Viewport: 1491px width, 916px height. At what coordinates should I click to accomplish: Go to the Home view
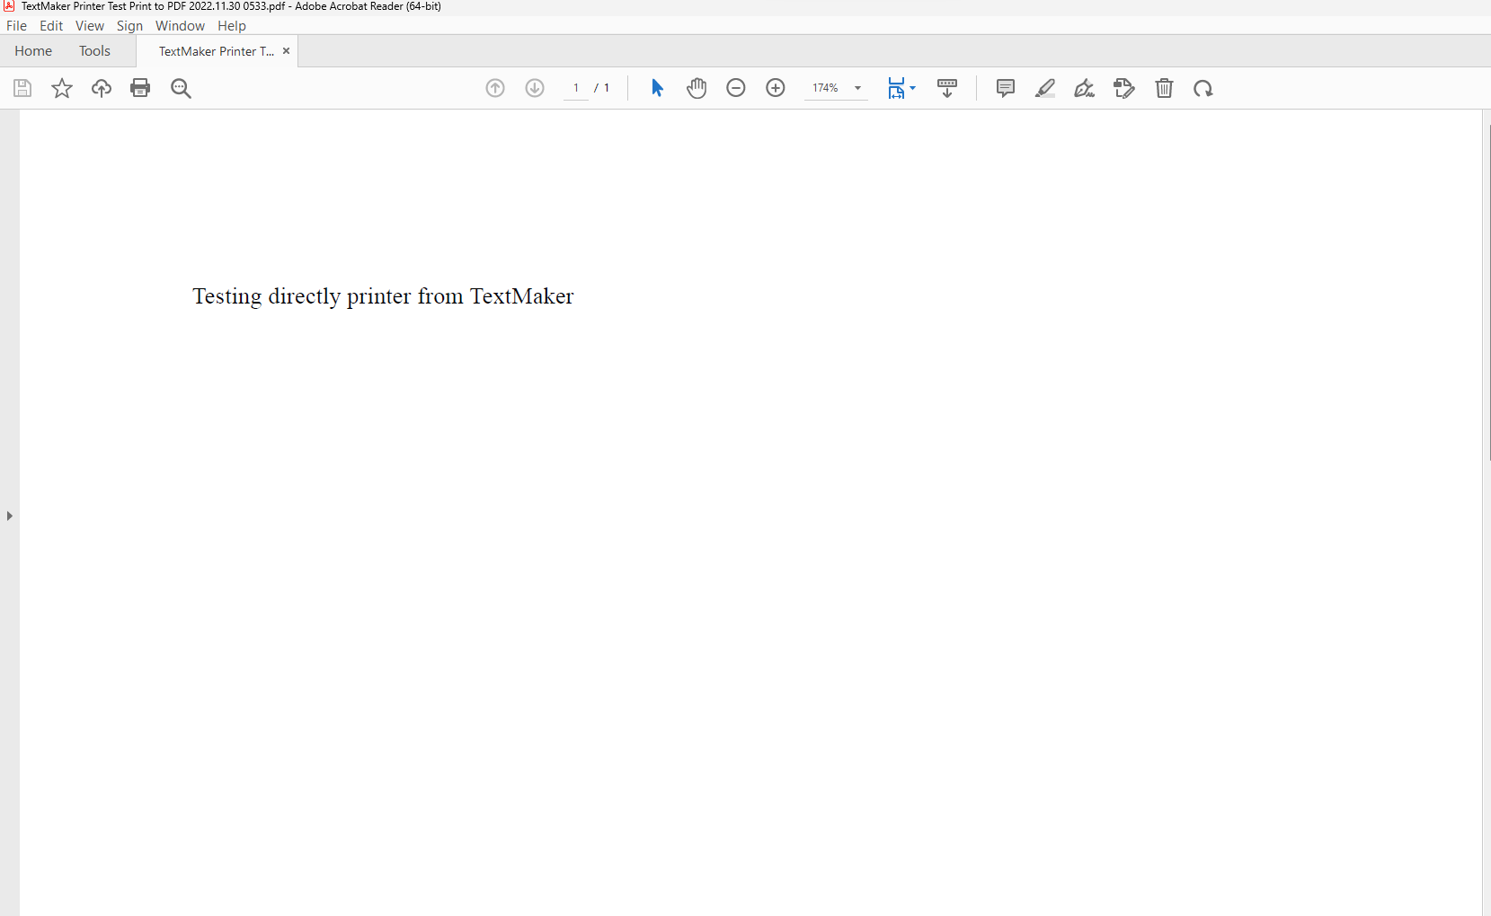pyautogui.click(x=33, y=51)
